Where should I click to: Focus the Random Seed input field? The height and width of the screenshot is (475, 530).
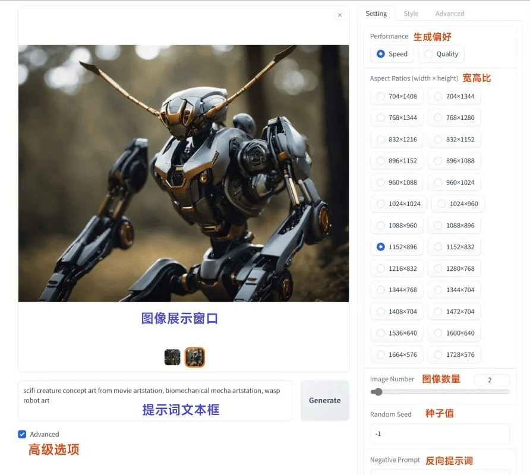coord(439,433)
